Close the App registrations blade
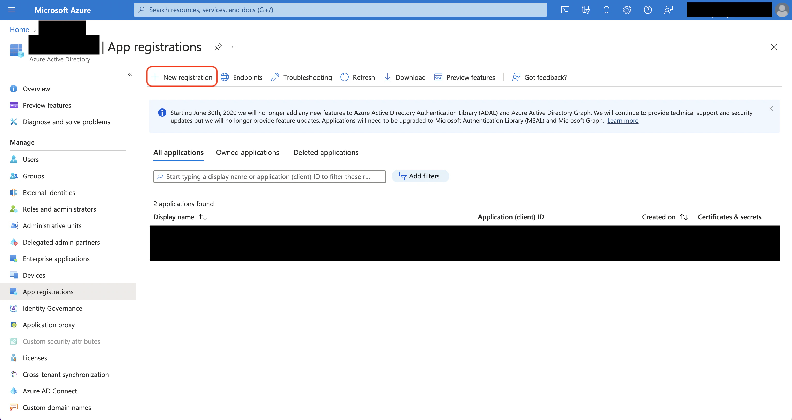The image size is (792, 420). click(774, 47)
